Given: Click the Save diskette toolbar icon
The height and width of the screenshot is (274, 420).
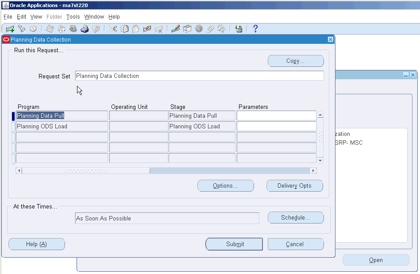Looking at the screenshot, I should pos(50,29).
